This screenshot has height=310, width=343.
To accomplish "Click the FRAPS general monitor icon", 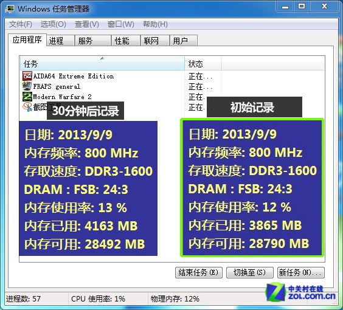I will tap(27, 86).
